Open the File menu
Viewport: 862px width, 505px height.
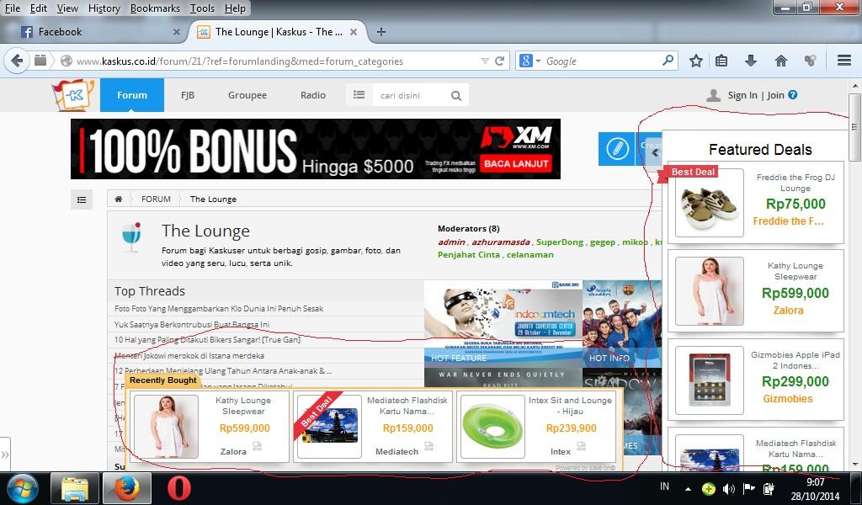pyautogui.click(x=12, y=8)
